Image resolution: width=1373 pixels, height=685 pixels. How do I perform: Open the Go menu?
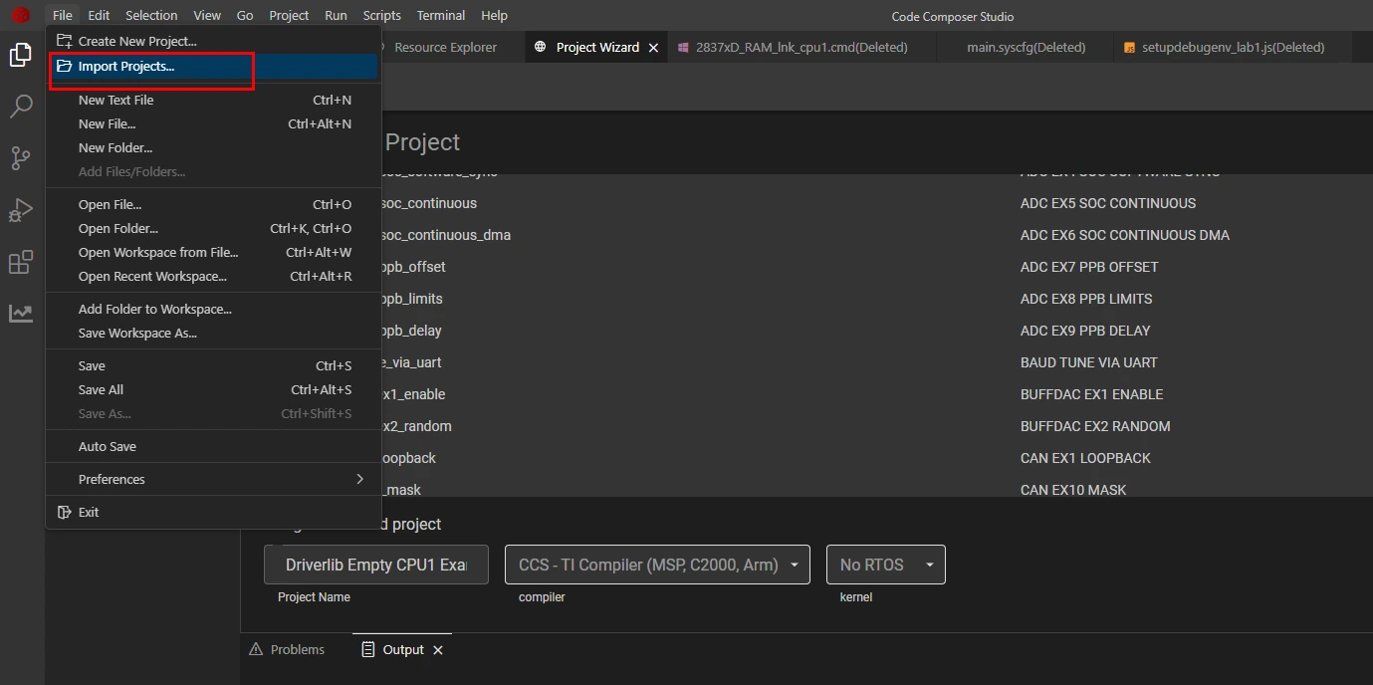pyautogui.click(x=245, y=15)
